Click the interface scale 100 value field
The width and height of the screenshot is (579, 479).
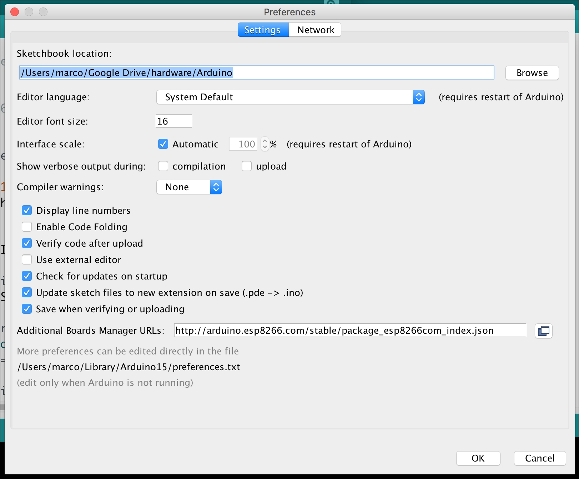pos(243,144)
